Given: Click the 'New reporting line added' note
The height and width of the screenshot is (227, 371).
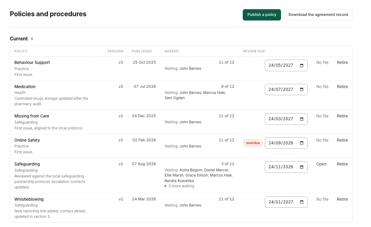Looking at the screenshot, I should click(50, 214).
